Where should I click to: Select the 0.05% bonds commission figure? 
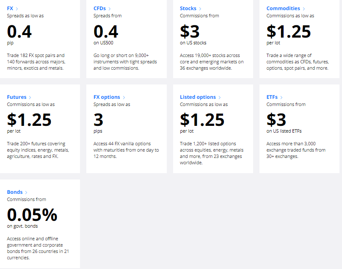[x=32, y=215]
